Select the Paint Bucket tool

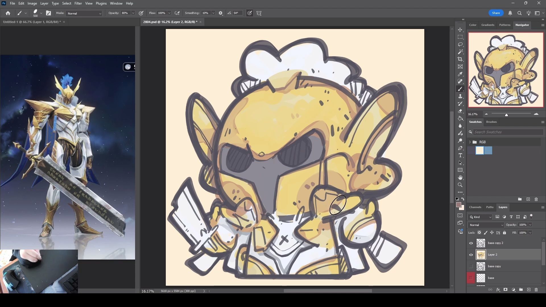(460, 119)
